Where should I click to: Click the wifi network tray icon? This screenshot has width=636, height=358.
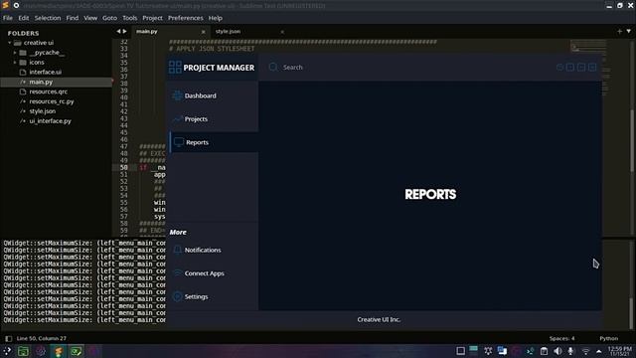[585, 351]
